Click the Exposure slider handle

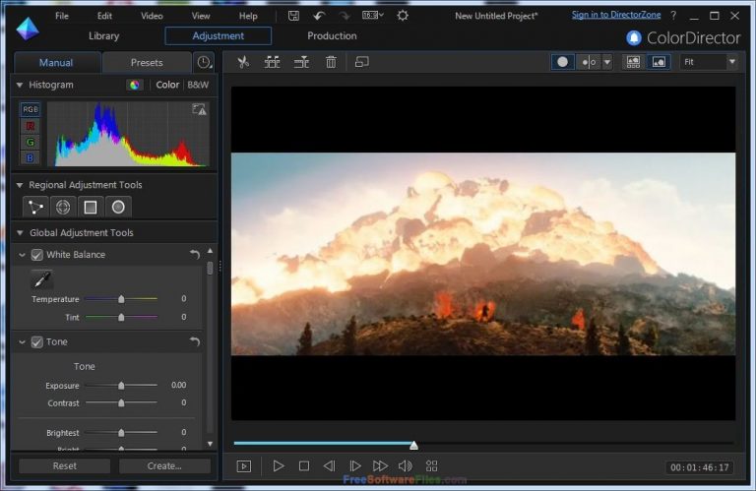[x=121, y=386]
